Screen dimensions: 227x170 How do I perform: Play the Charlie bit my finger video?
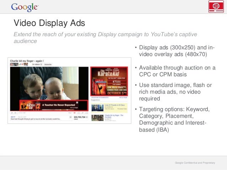coord(12,113)
